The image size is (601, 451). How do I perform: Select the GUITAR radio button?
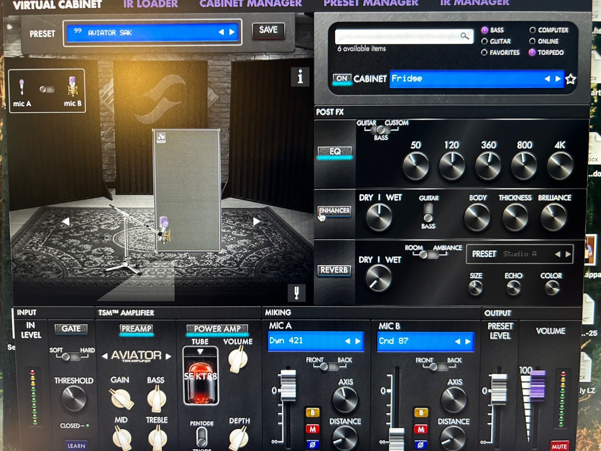click(x=484, y=41)
